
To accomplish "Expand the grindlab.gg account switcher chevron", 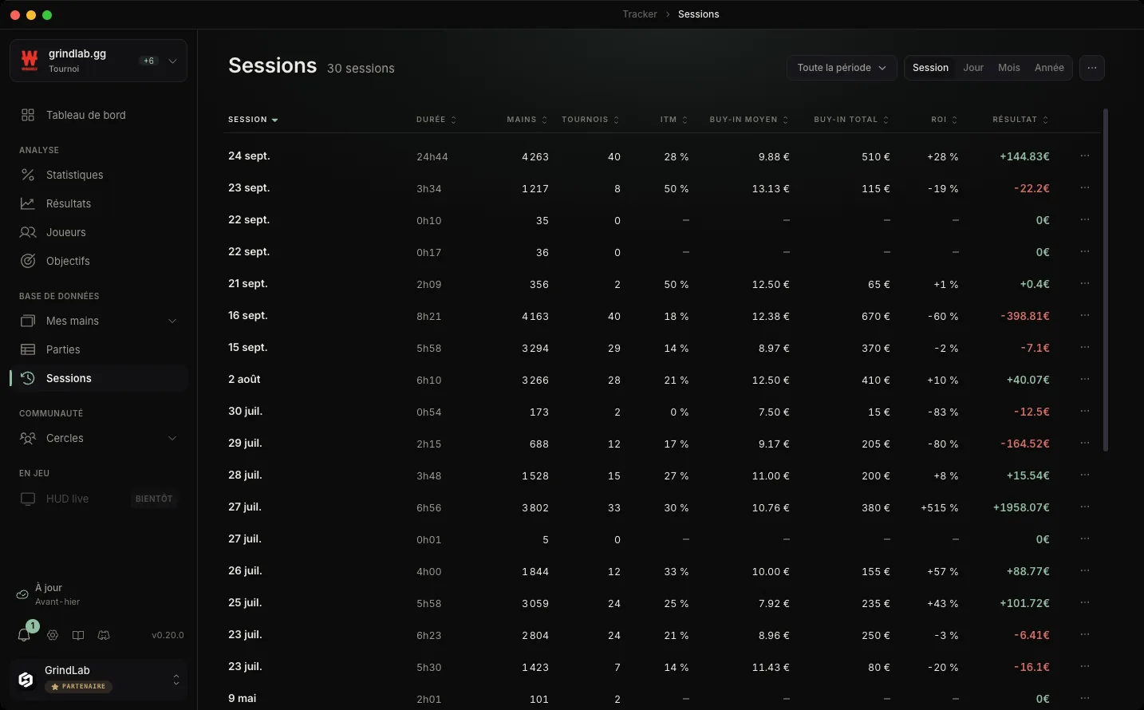I will (x=172, y=61).
